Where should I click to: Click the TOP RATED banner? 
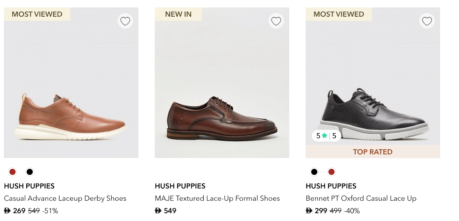[373, 152]
